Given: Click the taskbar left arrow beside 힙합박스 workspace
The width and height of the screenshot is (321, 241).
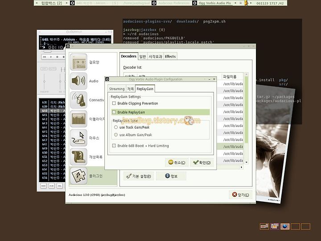Looking at the screenshot, I should [x=37, y=3].
